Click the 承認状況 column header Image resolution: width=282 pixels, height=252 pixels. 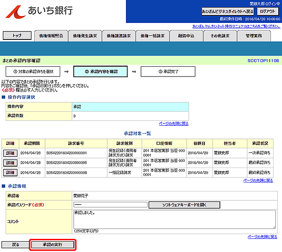coord(260,143)
